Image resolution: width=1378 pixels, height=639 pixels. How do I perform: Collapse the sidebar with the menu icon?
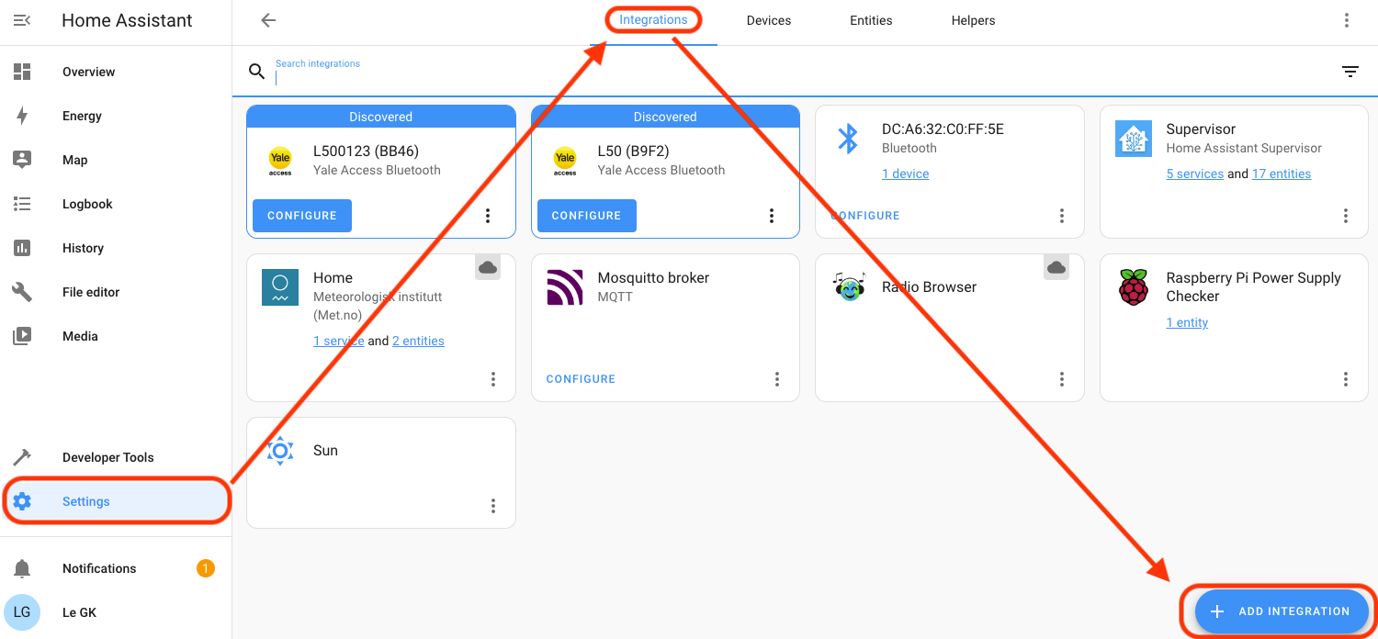(x=22, y=20)
